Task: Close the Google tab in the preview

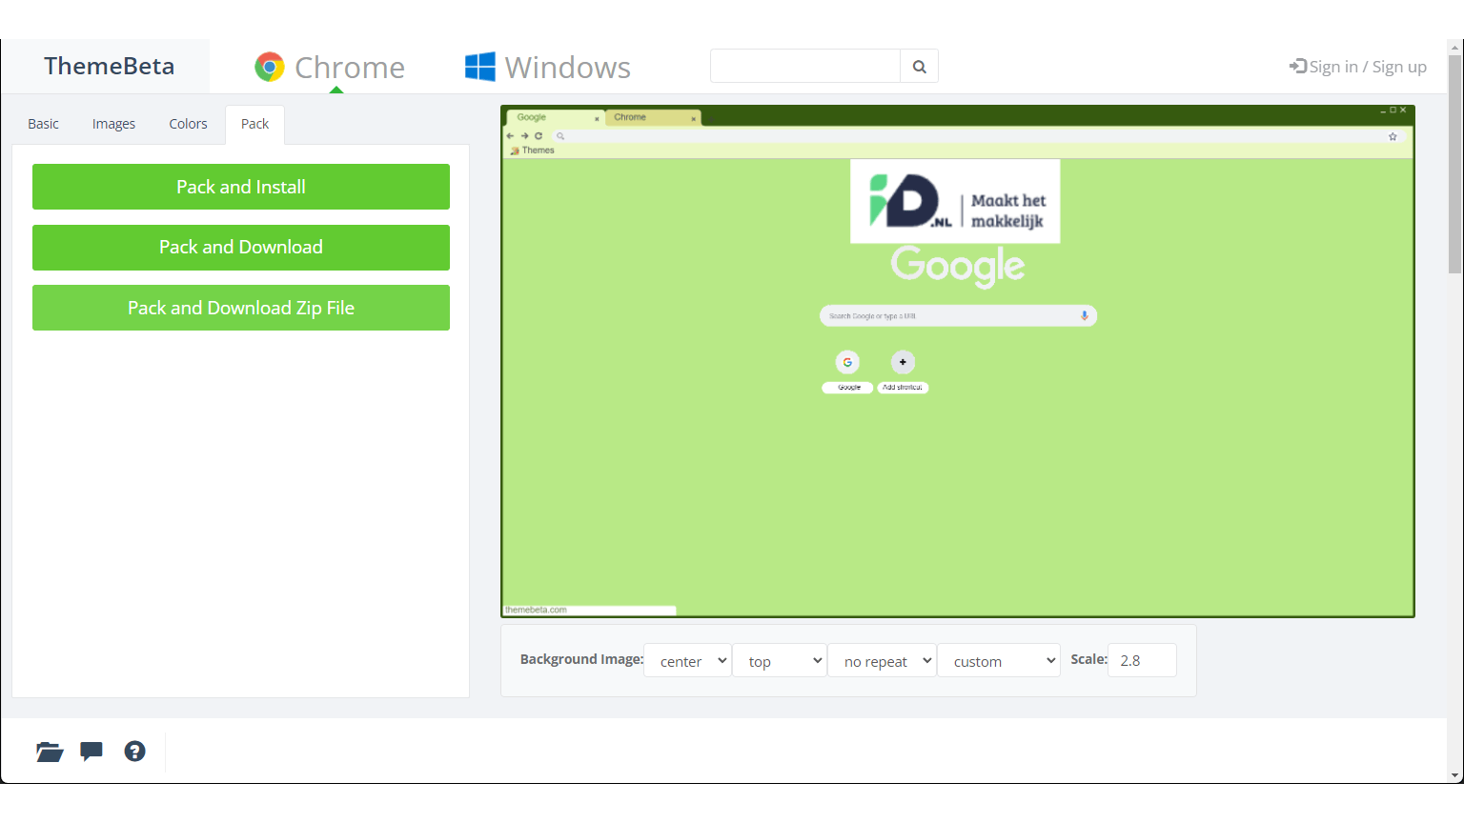Action: coord(597,119)
